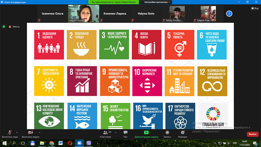This screenshot has height=147, width=261.
Task: Open the Участники participants panel
Action: 105,134
